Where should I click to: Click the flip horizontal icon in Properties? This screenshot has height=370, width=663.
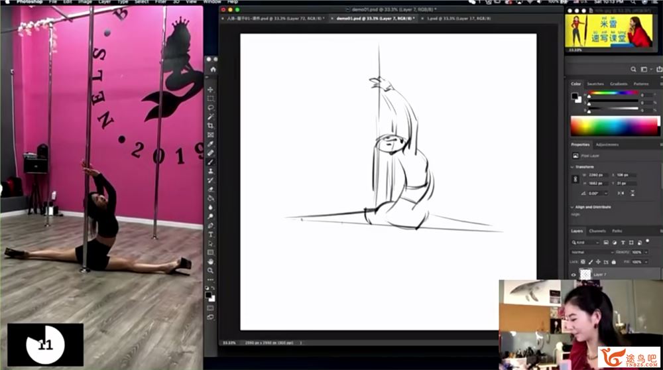click(x=619, y=192)
